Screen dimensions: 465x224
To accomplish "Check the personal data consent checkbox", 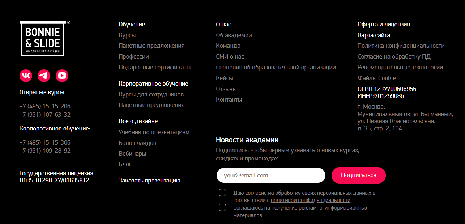I will 222,193.
